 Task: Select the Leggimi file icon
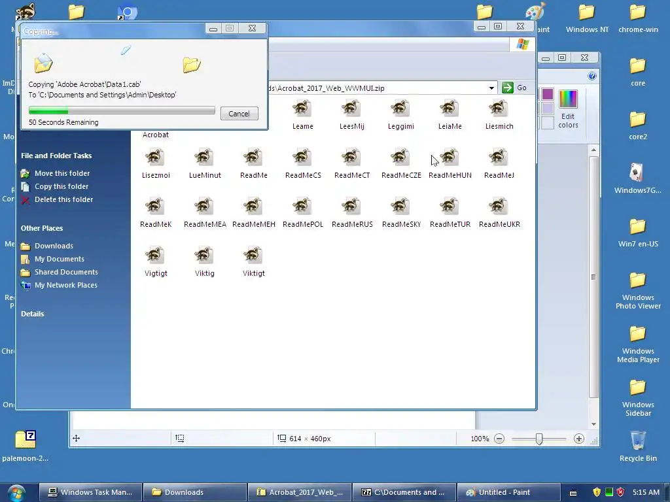[x=401, y=109]
